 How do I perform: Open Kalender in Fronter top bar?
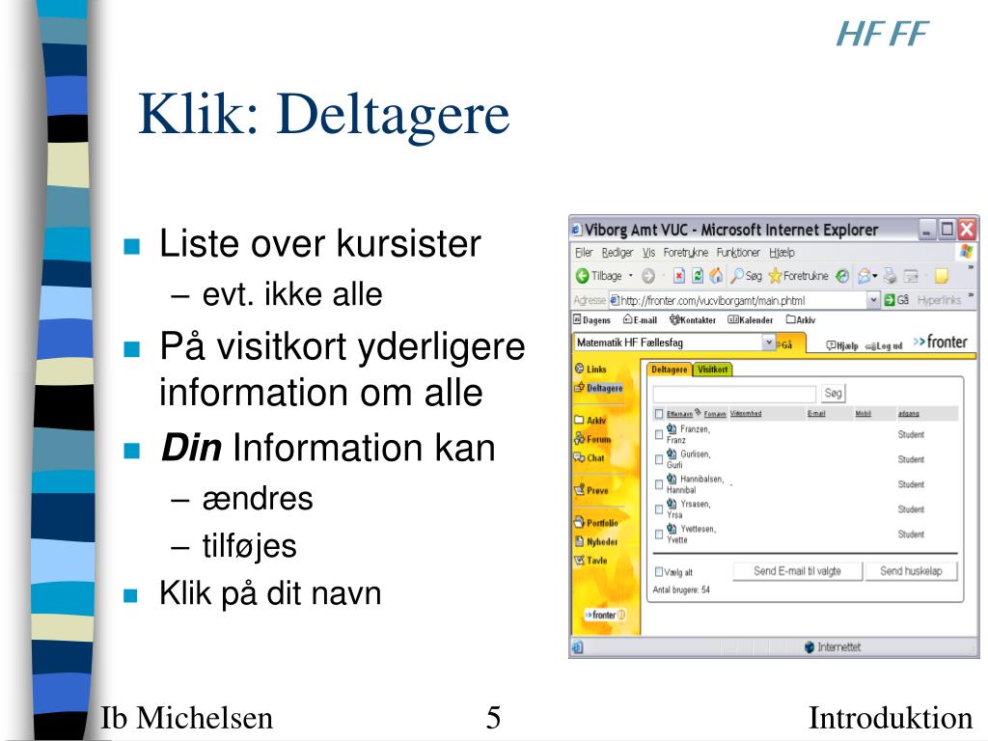click(x=750, y=320)
